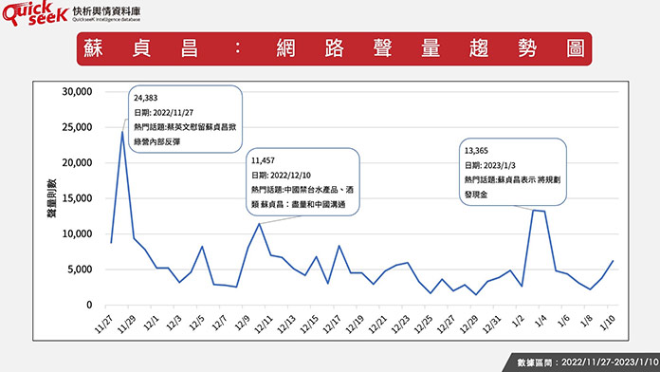Click the 12/5 x-axis label
The width and height of the screenshot is (660, 372).
(195, 324)
